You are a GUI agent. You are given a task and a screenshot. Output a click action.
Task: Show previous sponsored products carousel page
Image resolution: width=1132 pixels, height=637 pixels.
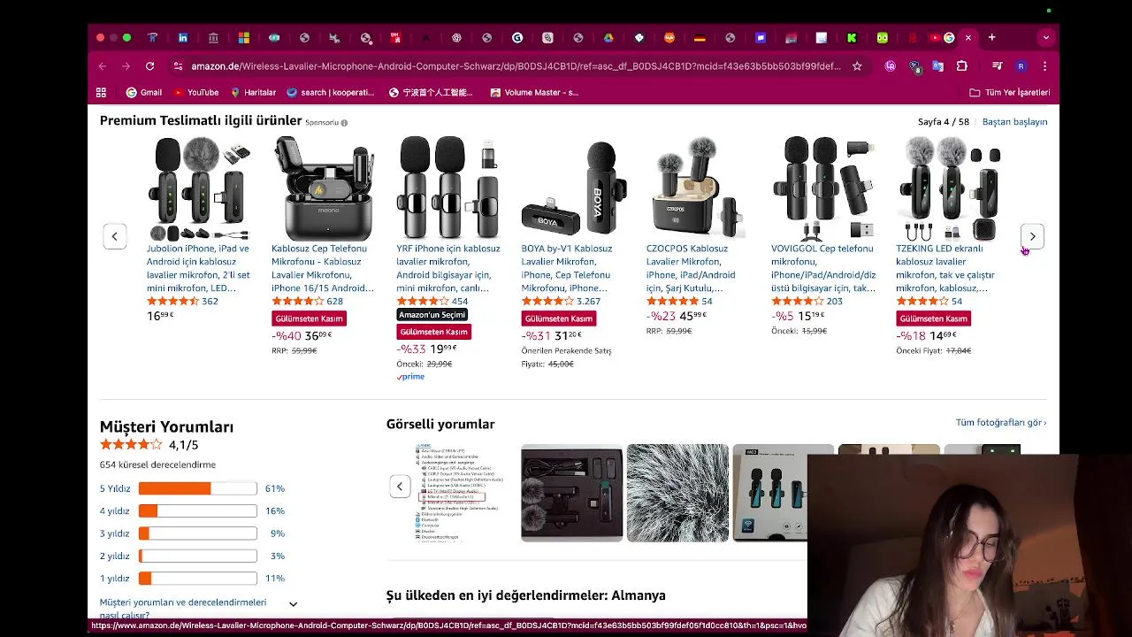[x=115, y=236]
